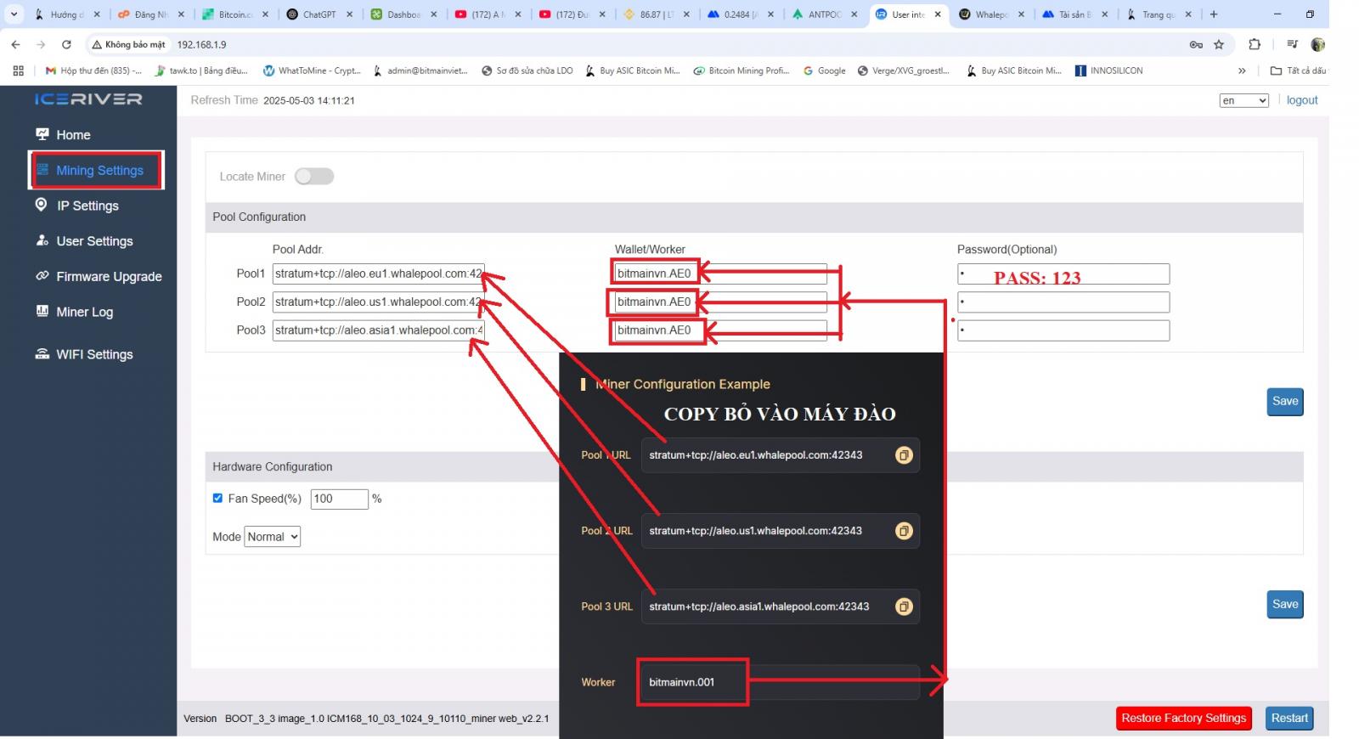Image resolution: width=1359 pixels, height=739 pixels.
Task: Close the User inte tab
Action: tap(938, 14)
